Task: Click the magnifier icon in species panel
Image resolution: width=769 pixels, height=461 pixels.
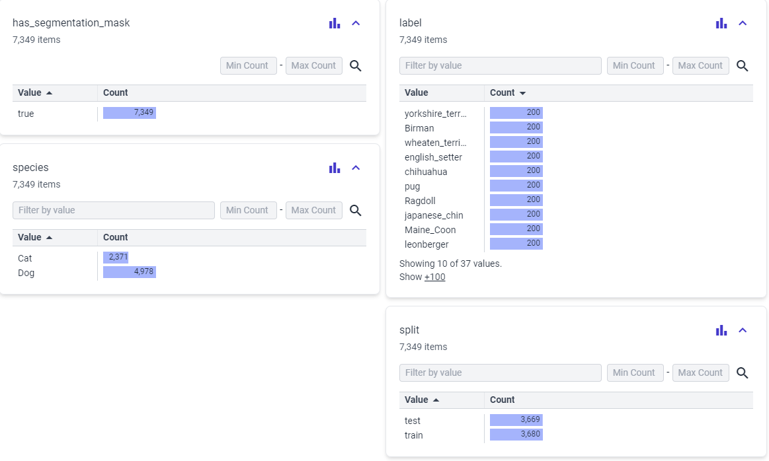Action: tap(356, 210)
